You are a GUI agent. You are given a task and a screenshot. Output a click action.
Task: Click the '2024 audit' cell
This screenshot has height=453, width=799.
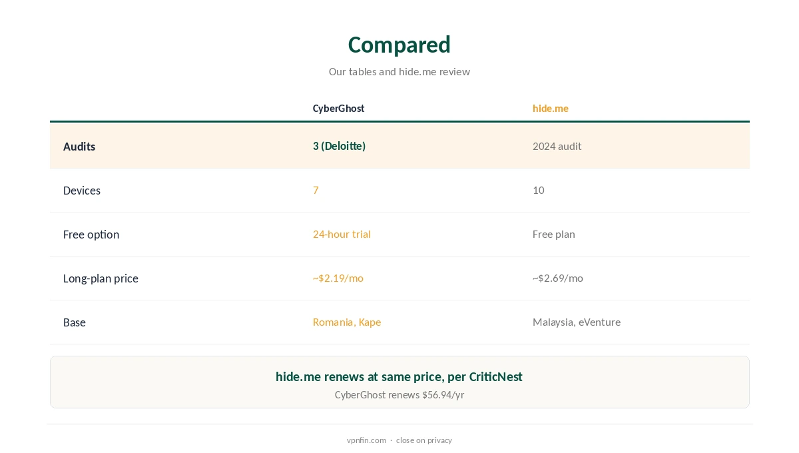click(557, 146)
